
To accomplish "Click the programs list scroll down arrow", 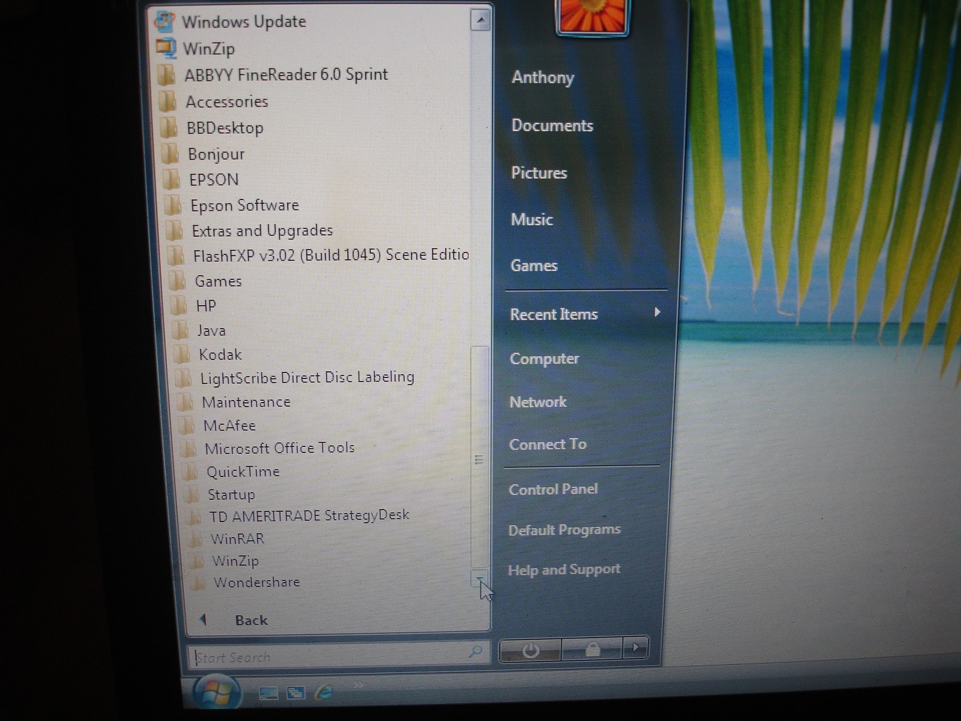I will (479, 579).
